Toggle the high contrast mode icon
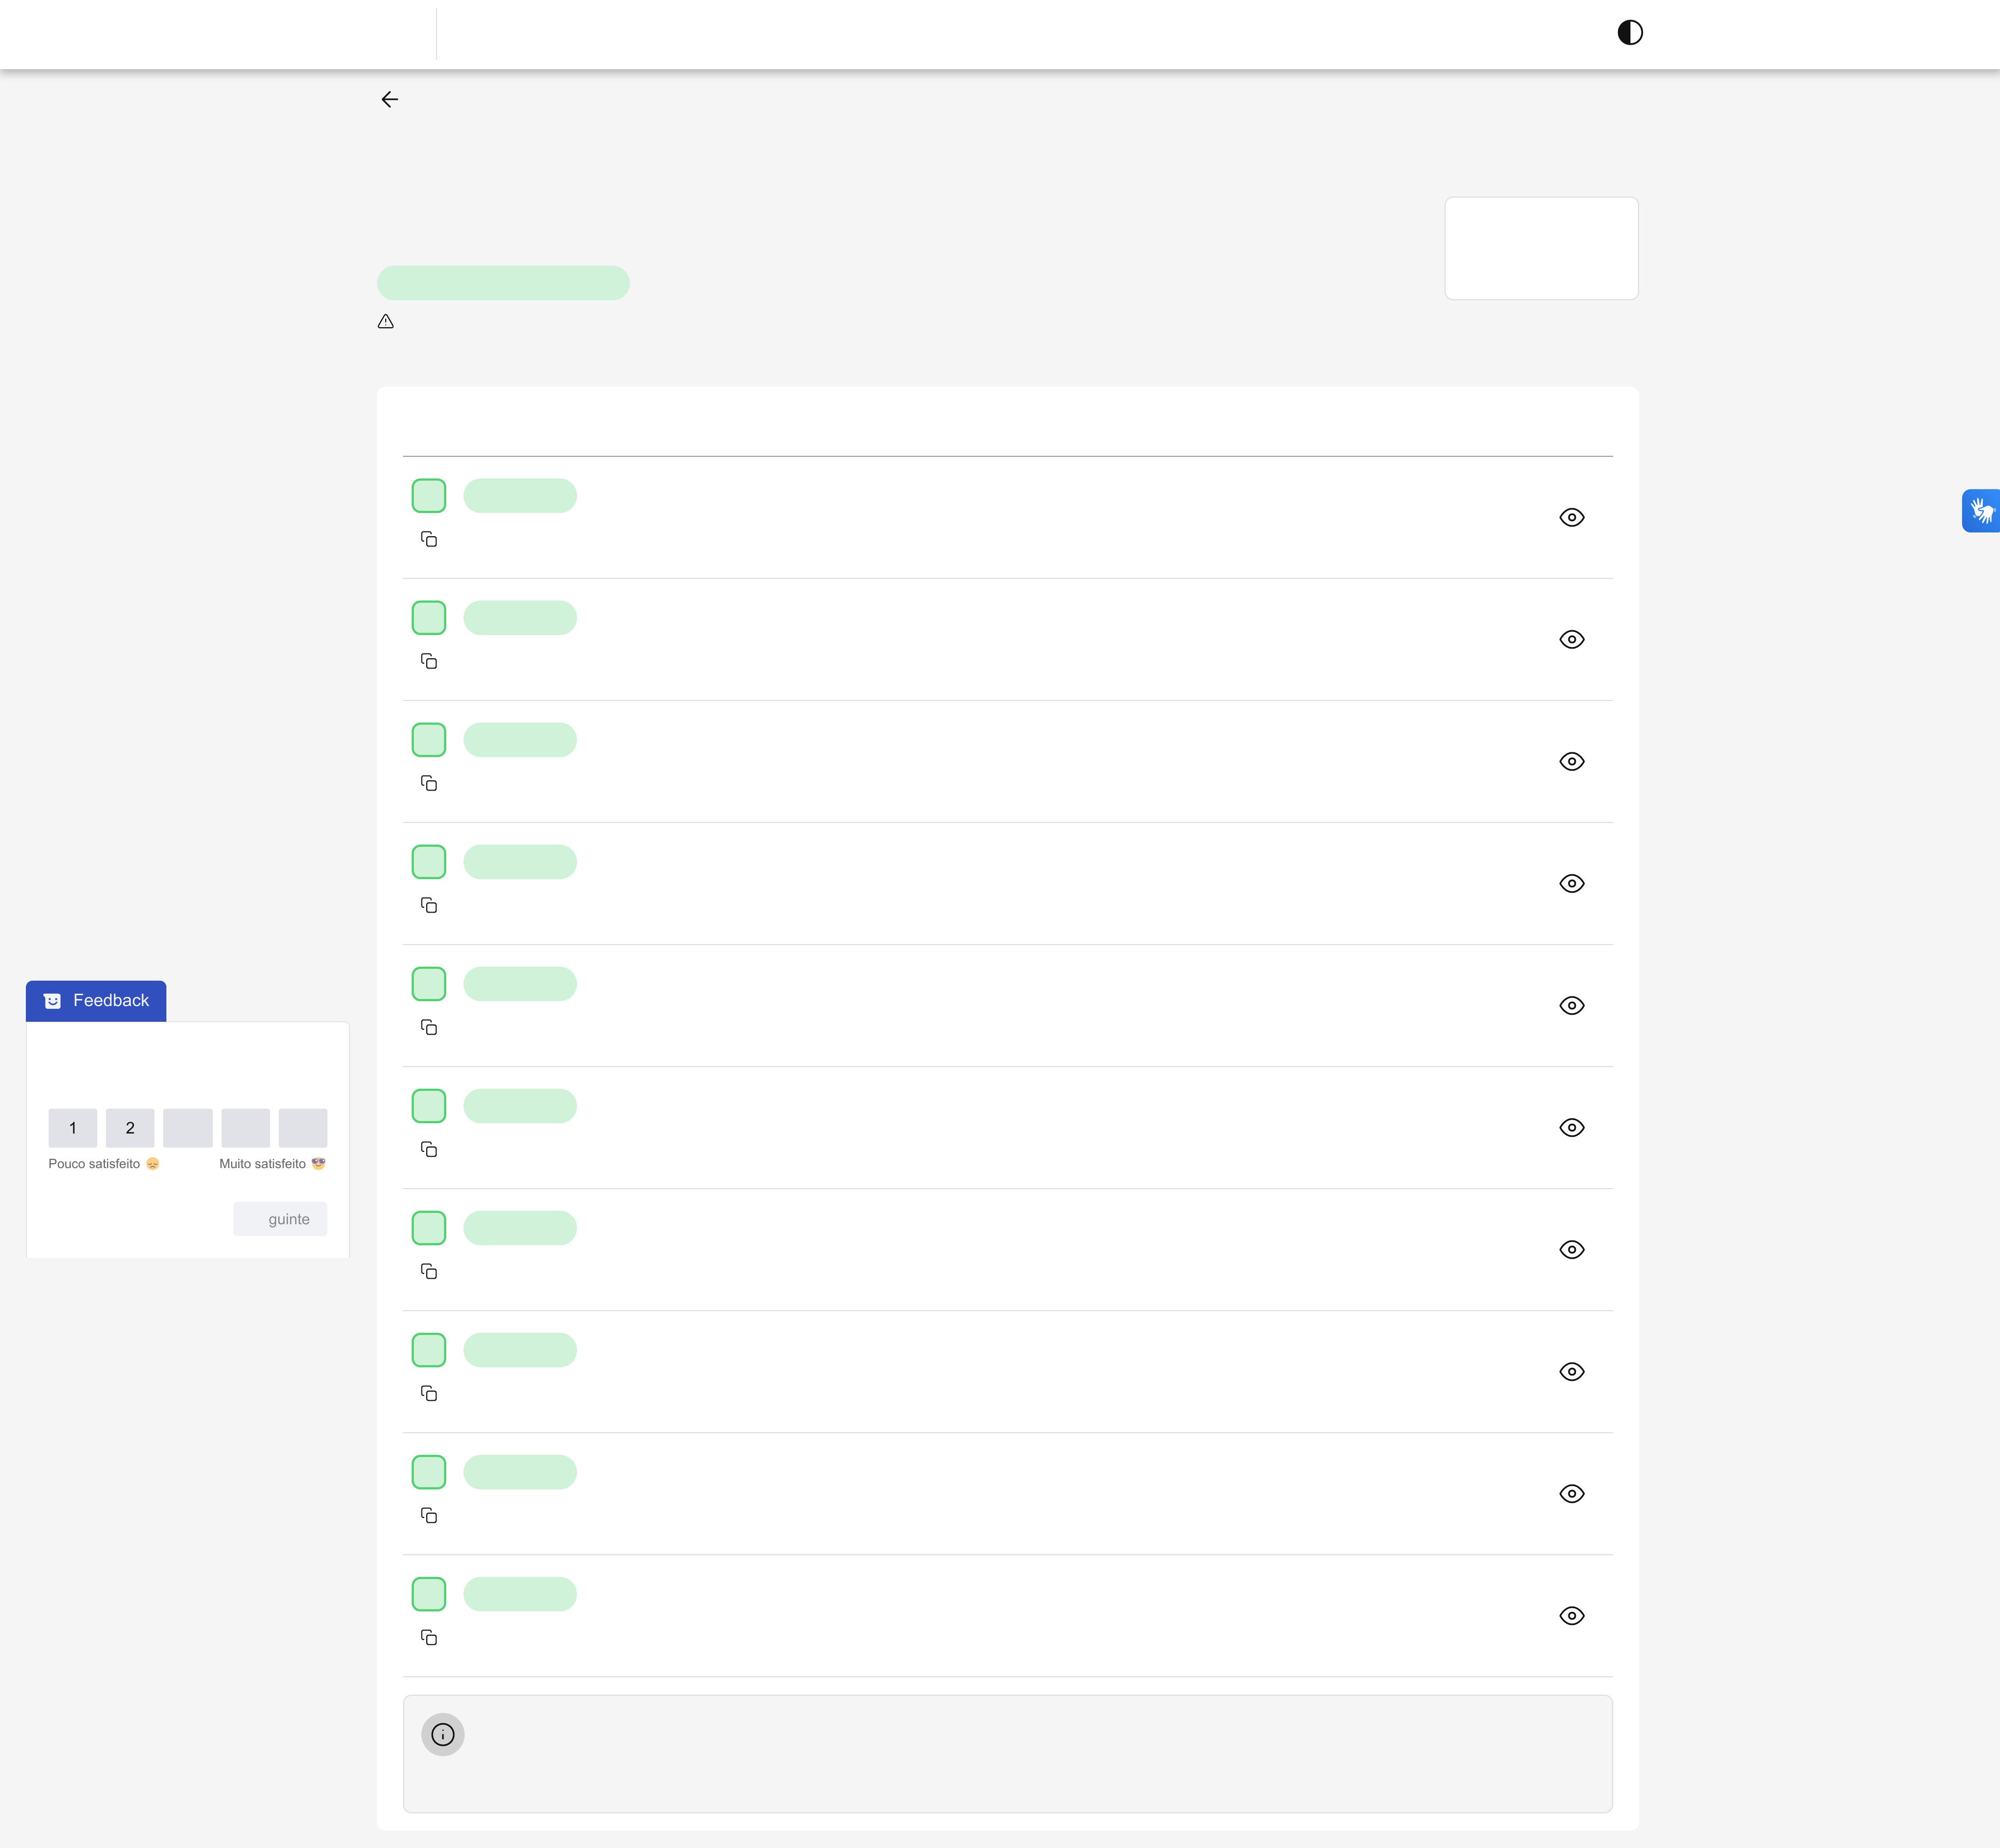This screenshot has height=1848, width=2000. coord(1630,33)
